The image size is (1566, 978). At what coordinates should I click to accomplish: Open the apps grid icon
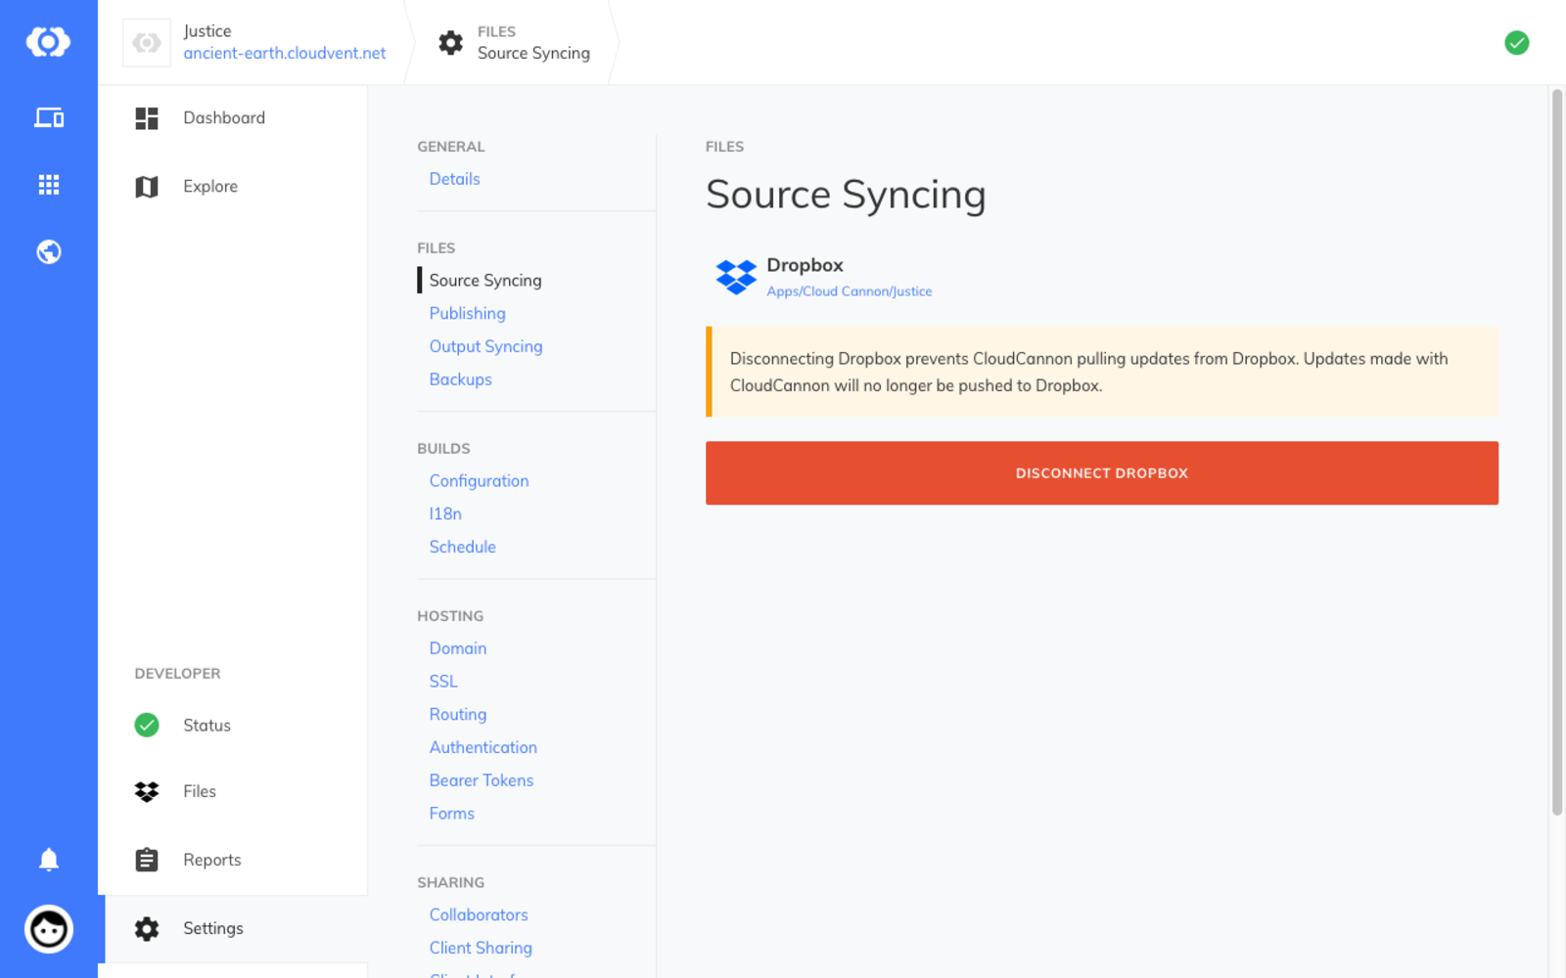pyautogui.click(x=49, y=185)
